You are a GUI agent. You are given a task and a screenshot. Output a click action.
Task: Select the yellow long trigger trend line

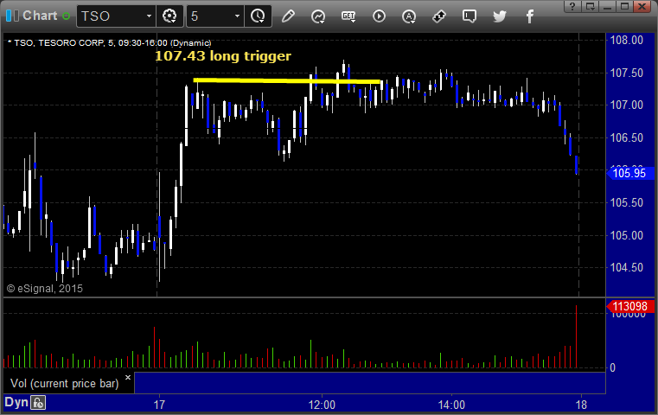coord(286,80)
